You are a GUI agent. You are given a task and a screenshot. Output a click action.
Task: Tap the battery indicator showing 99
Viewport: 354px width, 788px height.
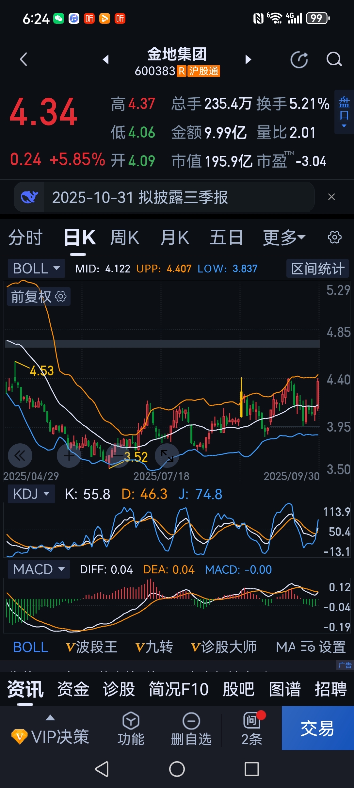318,18
